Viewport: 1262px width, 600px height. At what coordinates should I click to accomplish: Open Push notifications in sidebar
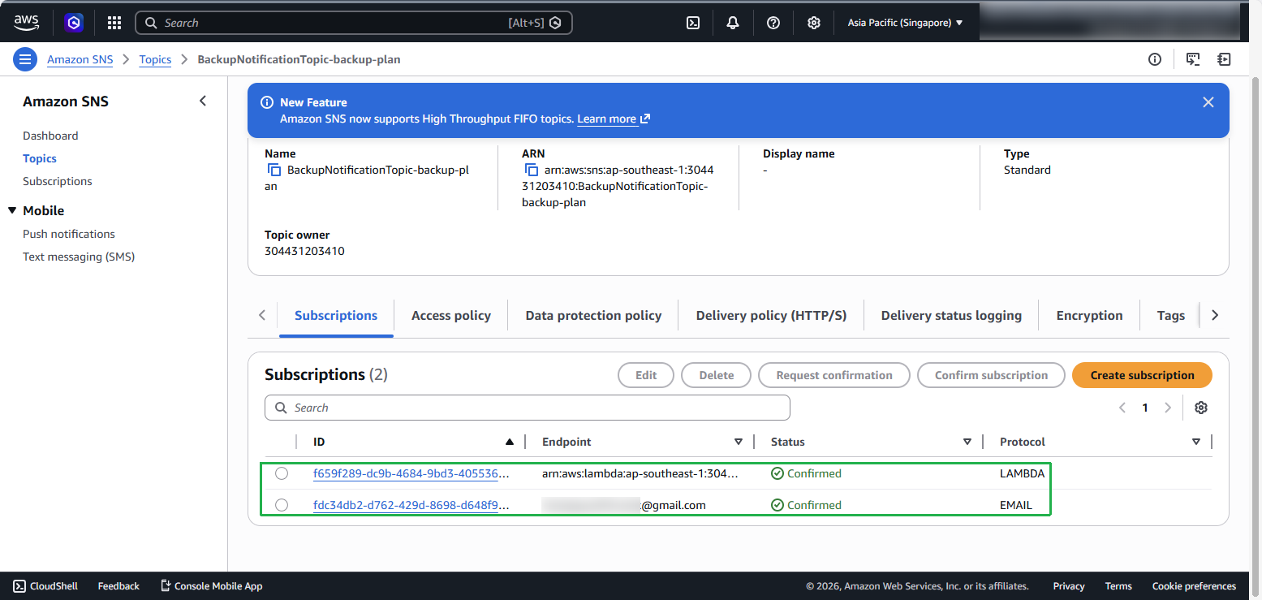(69, 234)
